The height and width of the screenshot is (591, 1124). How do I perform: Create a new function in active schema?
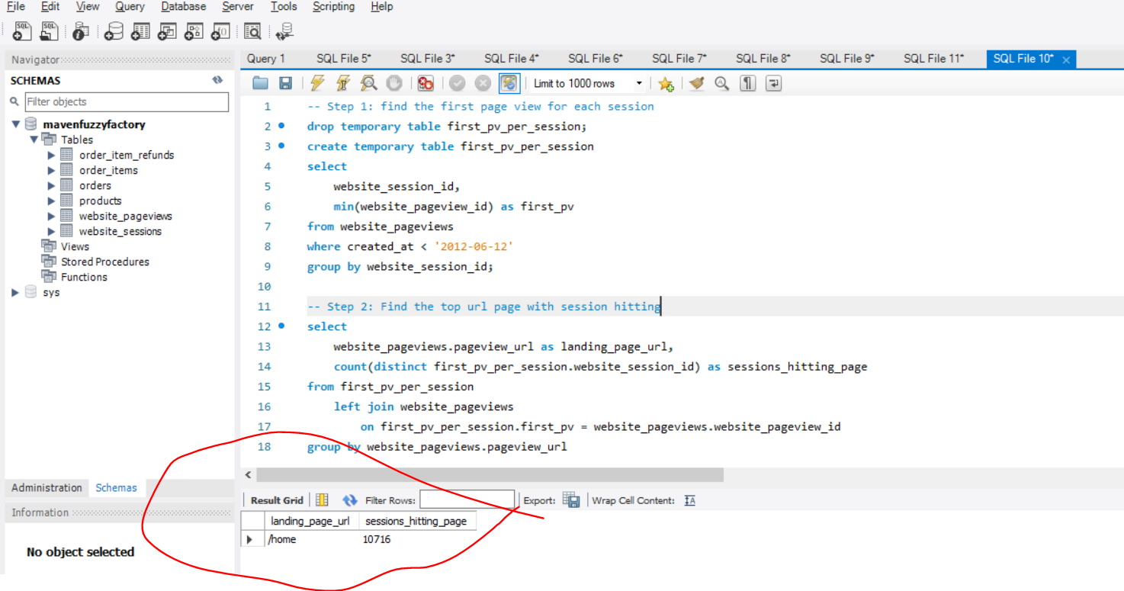(x=220, y=31)
